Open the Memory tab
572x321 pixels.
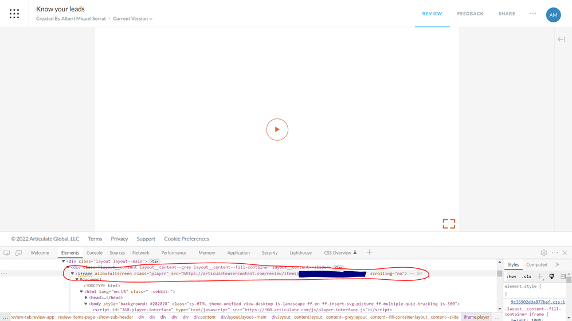pos(207,253)
